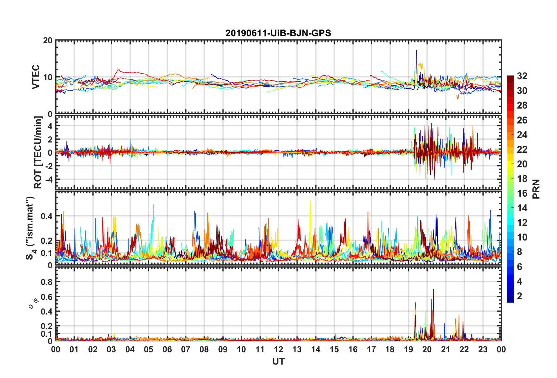Click the S4 ("ism.mat") axis label
Viewport: 557px width, 378px height.
(30, 228)
